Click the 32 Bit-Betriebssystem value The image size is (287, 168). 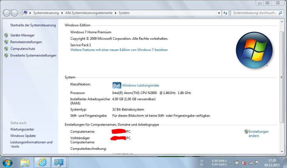click(x=128, y=109)
